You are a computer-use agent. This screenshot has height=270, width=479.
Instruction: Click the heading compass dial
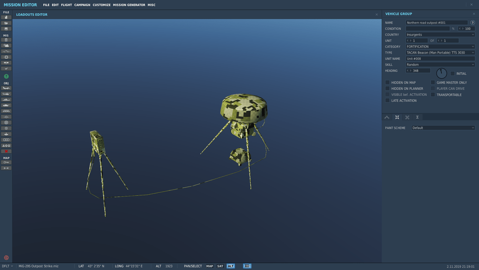click(x=441, y=73)
